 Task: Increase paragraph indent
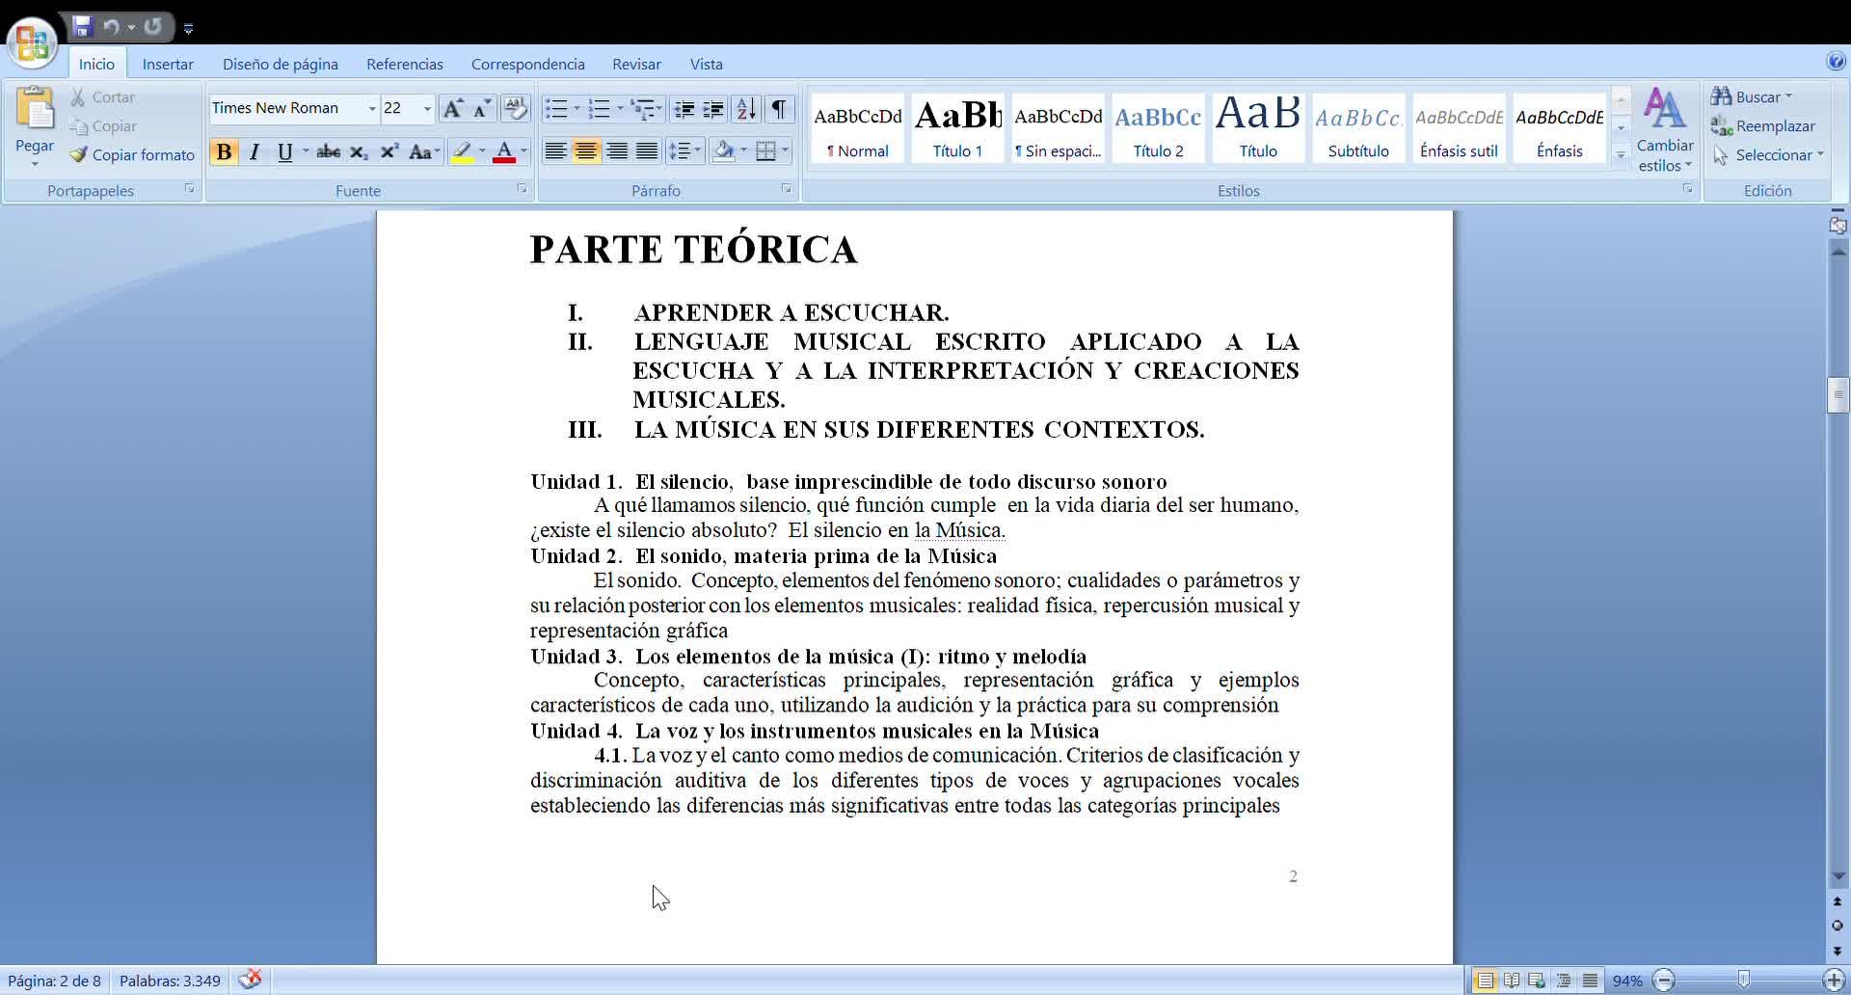point(713,108)
